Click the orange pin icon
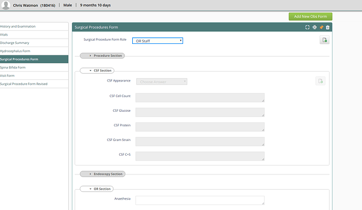Image resolution: width=362 pixels, height=210 pixels. [321, 27]
